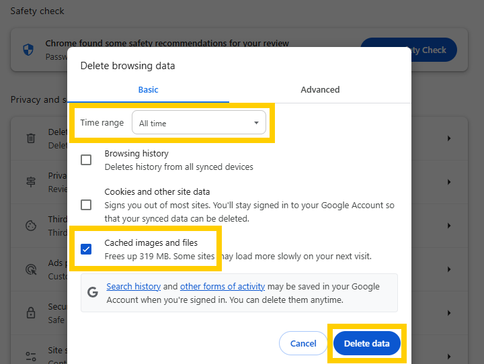Click 'Cookies and other site data' label
Image resolution: width=484 pixels, height=364 pixels.
point(157,191)
